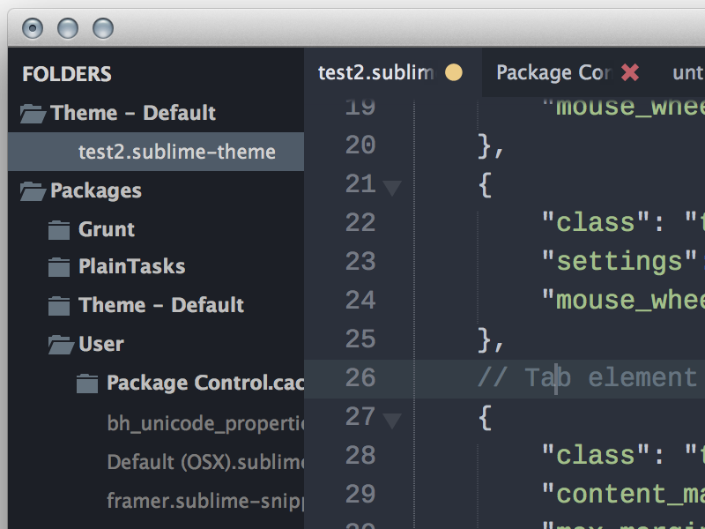705x529 pixels.
Task: Switch to the Package Control tab
Action: pos(553,72)
